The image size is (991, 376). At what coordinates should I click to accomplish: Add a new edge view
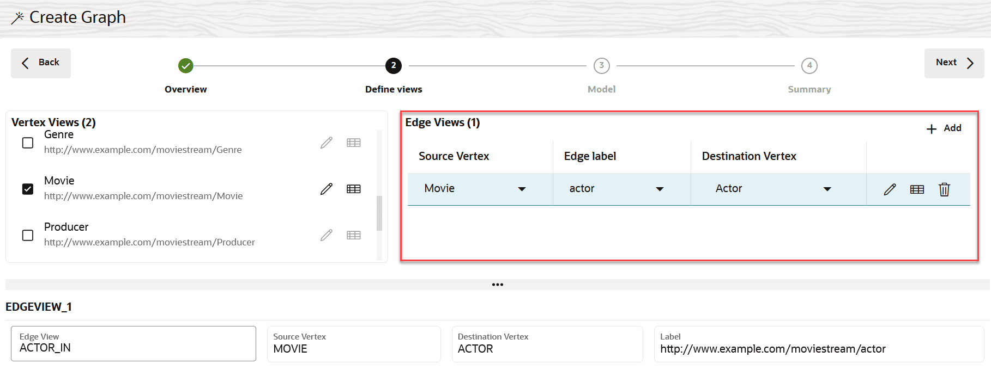coord(944,128)
